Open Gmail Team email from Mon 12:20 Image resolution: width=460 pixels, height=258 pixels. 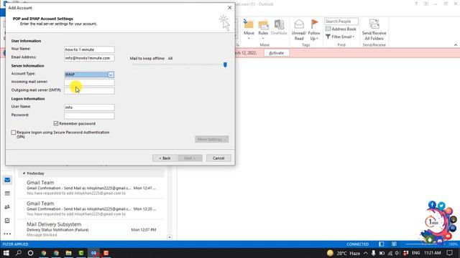point(91,209)
